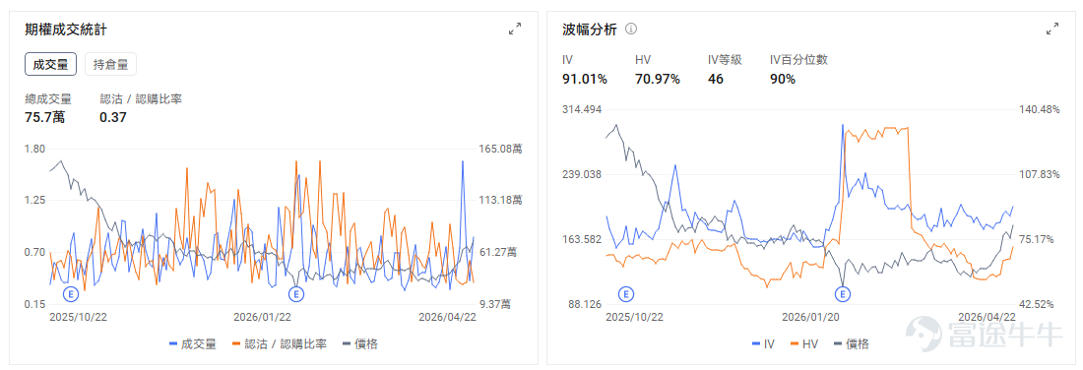Toggle the 價格 legend in the 期權成交統計 chart
Viewport: 1083px width, 370px height.
[x=359, y=343]
